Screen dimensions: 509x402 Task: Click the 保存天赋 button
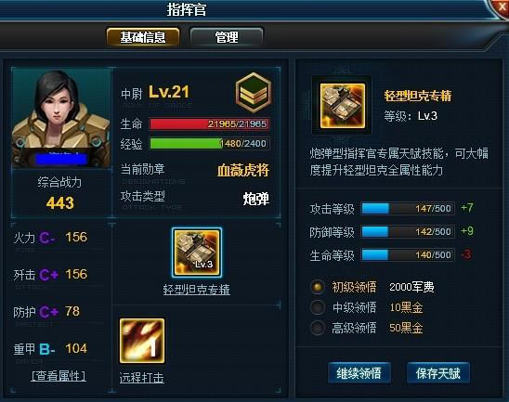click(438, 373)
